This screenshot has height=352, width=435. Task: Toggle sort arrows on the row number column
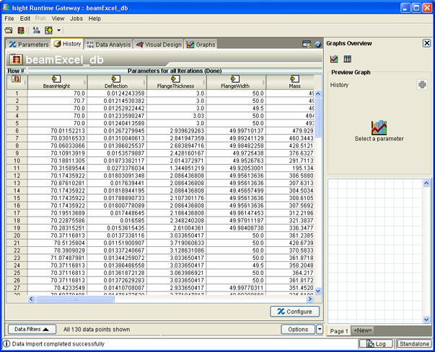click(x=25, y=83)
